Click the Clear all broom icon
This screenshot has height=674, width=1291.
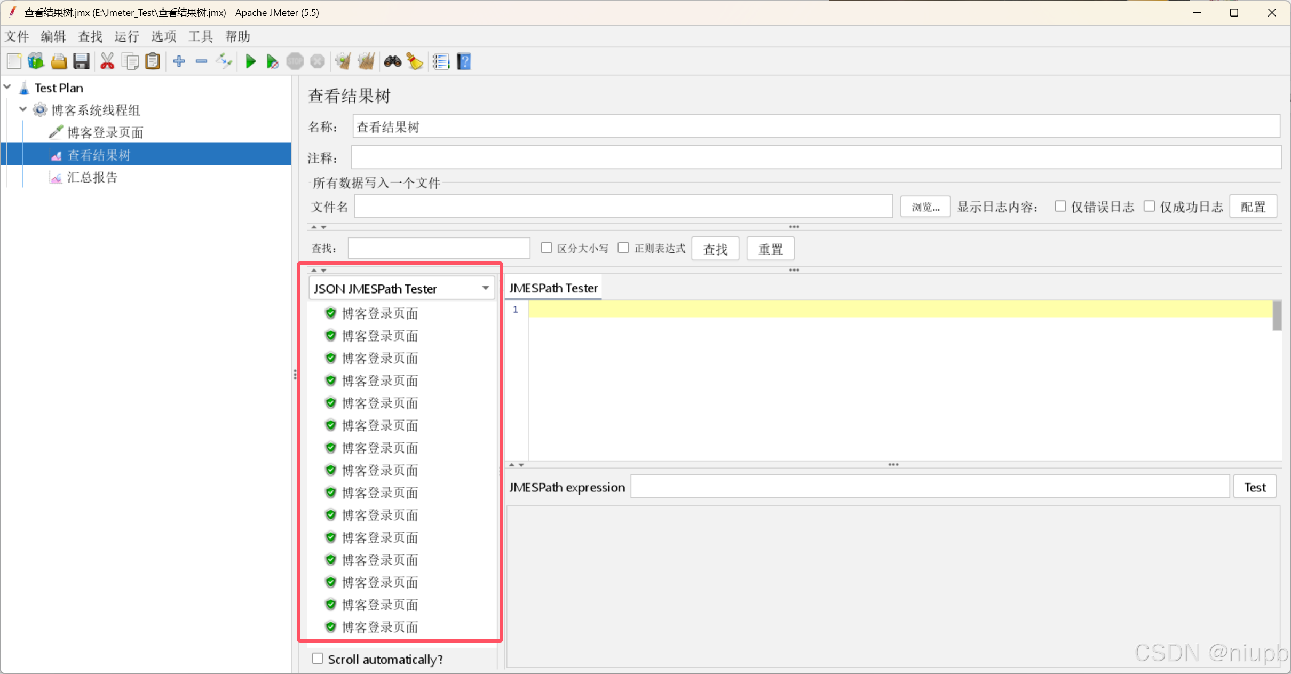point(366,61)
